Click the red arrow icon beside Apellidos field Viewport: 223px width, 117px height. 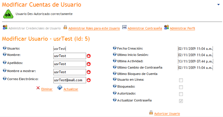(89, 64)
